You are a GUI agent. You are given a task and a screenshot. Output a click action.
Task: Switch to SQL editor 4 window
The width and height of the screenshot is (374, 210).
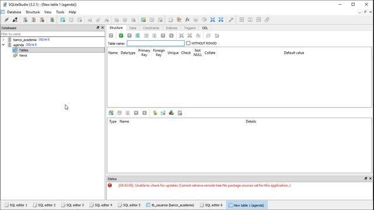[x=101, y=205]
